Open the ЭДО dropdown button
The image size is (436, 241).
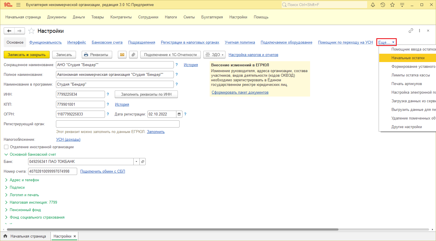[215, 55]
